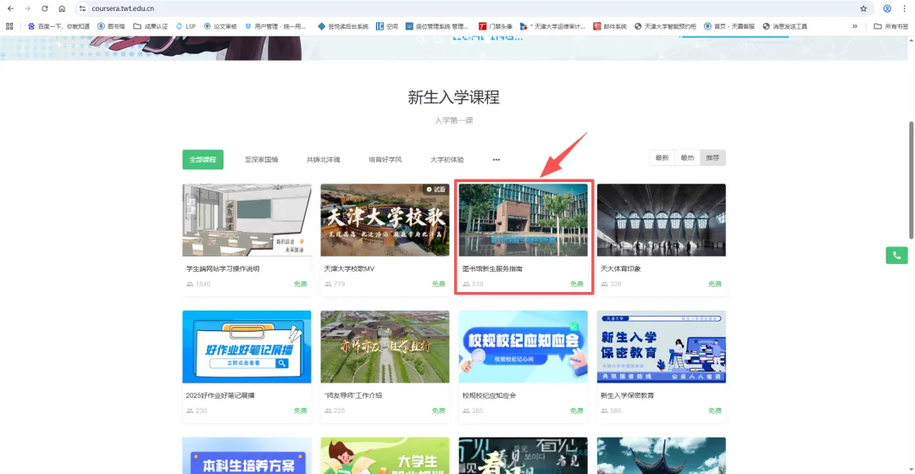Open the 图书馆新生服务指南 course title
This screenshot has width=915, height=474.
click(492, 268)
